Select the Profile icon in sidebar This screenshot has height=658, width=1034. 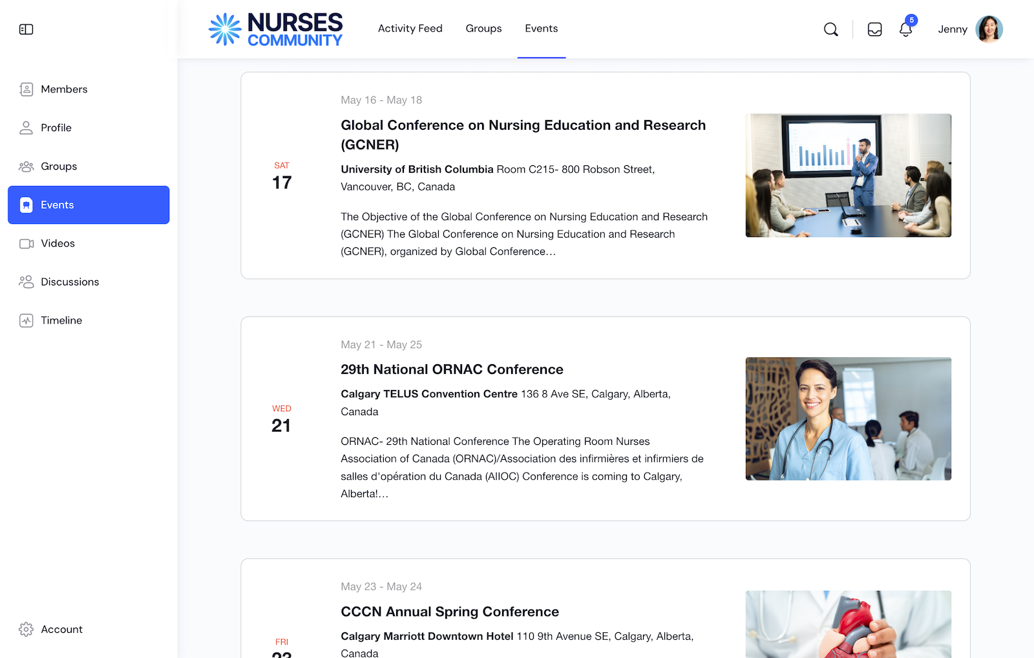point(26,128)
